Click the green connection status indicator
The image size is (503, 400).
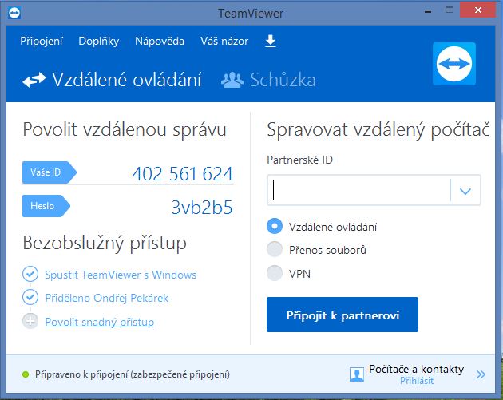tap(26, 374)
